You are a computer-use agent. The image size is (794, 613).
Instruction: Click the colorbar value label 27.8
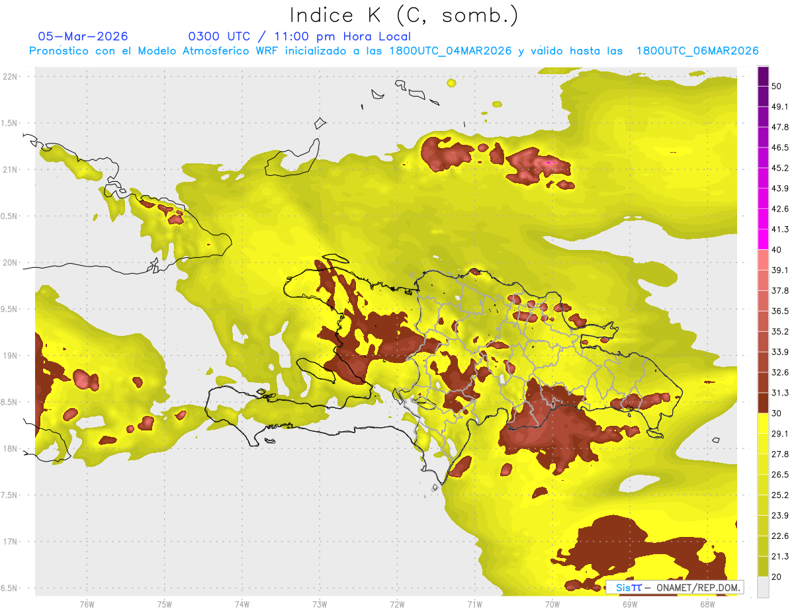click(780, 454)
